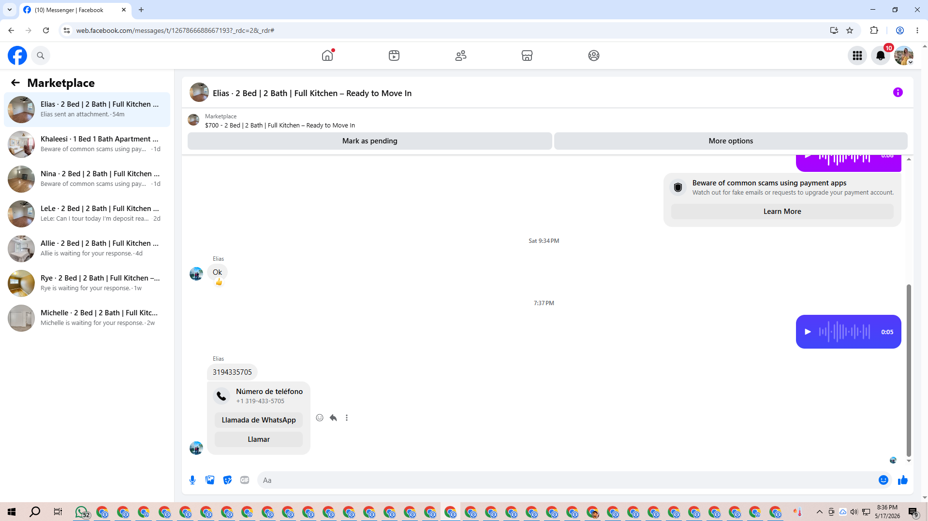Open Windows Task View

(x=58, y=512)
